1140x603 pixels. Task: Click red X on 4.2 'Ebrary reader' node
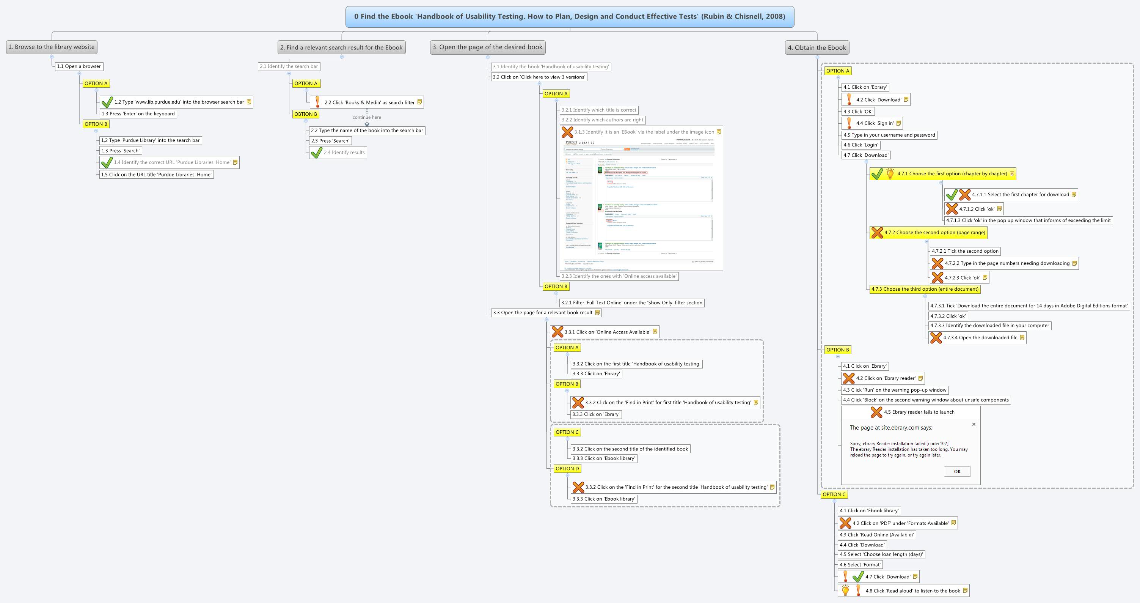click(x=848, y=379)
